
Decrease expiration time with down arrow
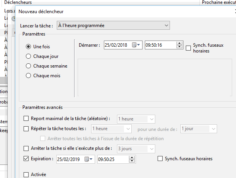(x=132, y=161)
